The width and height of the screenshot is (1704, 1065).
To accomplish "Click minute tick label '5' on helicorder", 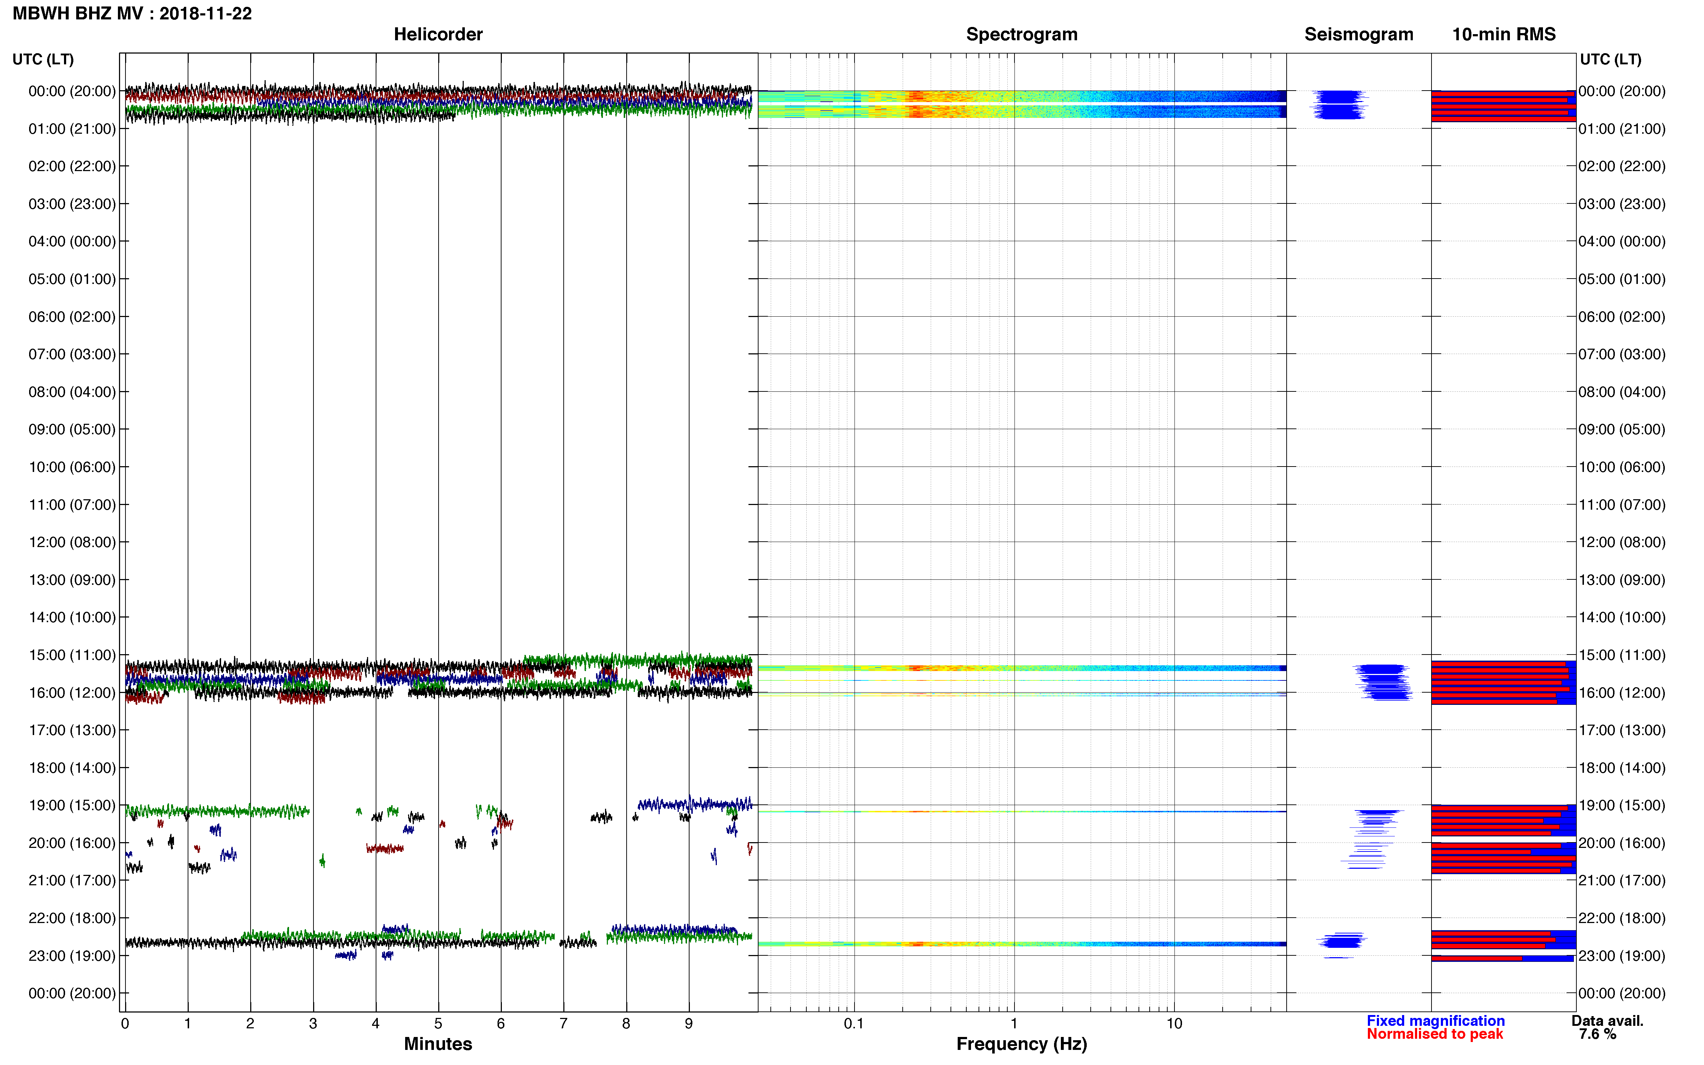I will [x=438, y=1023].
